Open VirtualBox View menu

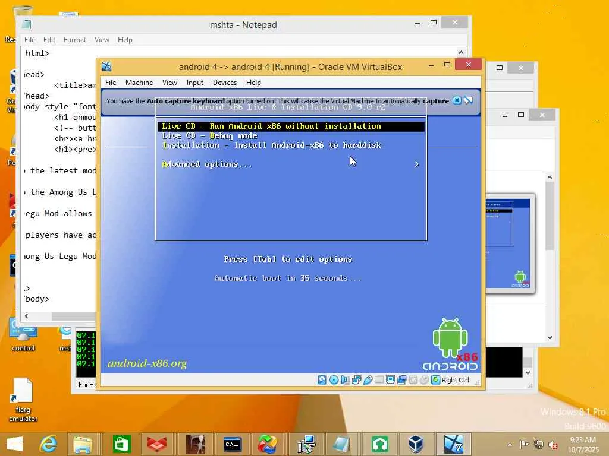click(169, 83)
